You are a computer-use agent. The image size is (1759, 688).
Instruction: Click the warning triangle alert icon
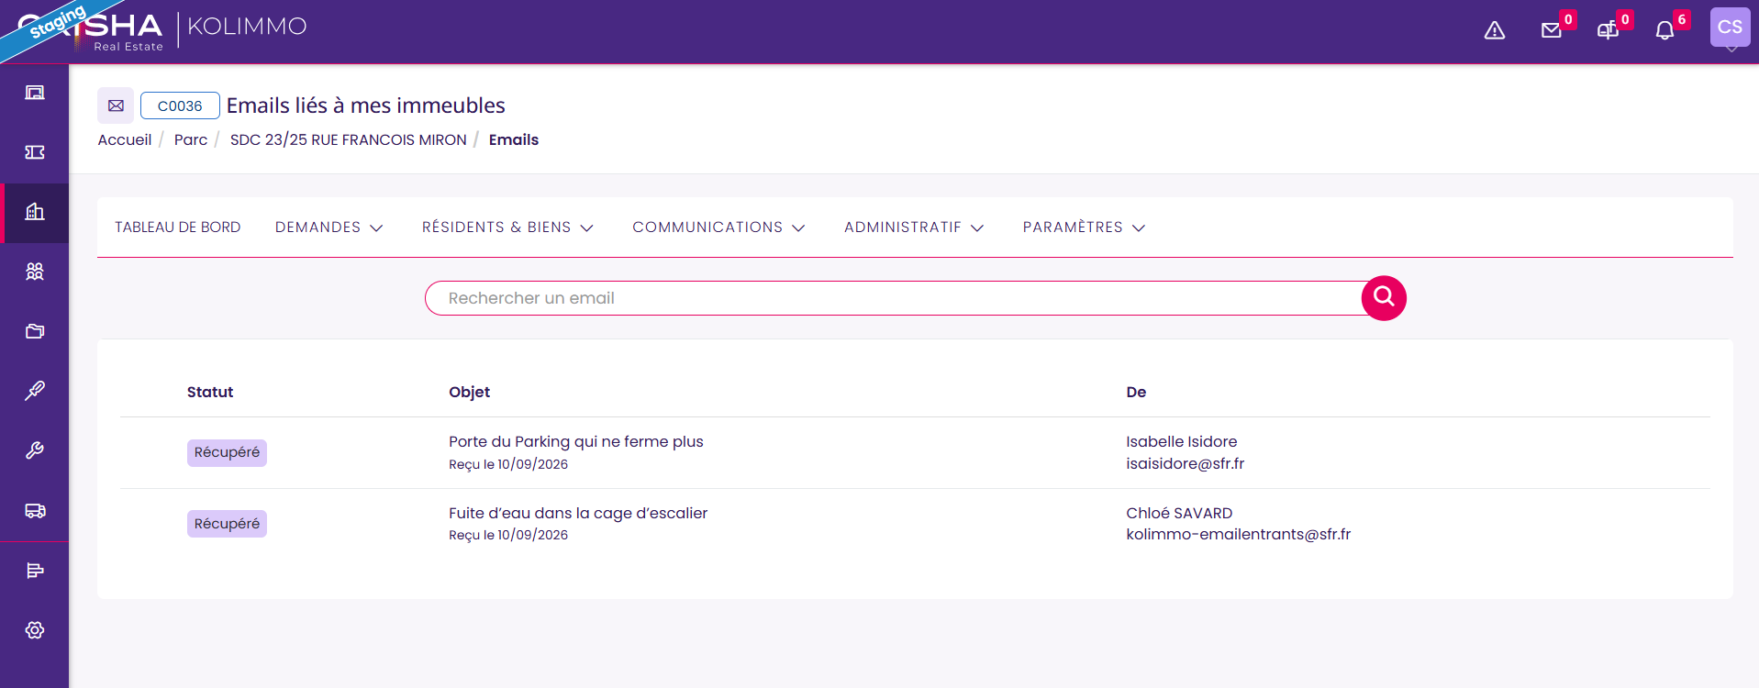(x=1495, y=31)
